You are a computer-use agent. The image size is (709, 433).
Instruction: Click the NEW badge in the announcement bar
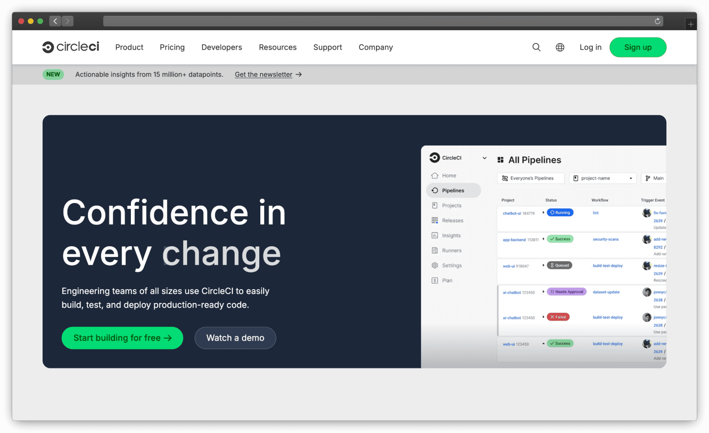(53, 74)
